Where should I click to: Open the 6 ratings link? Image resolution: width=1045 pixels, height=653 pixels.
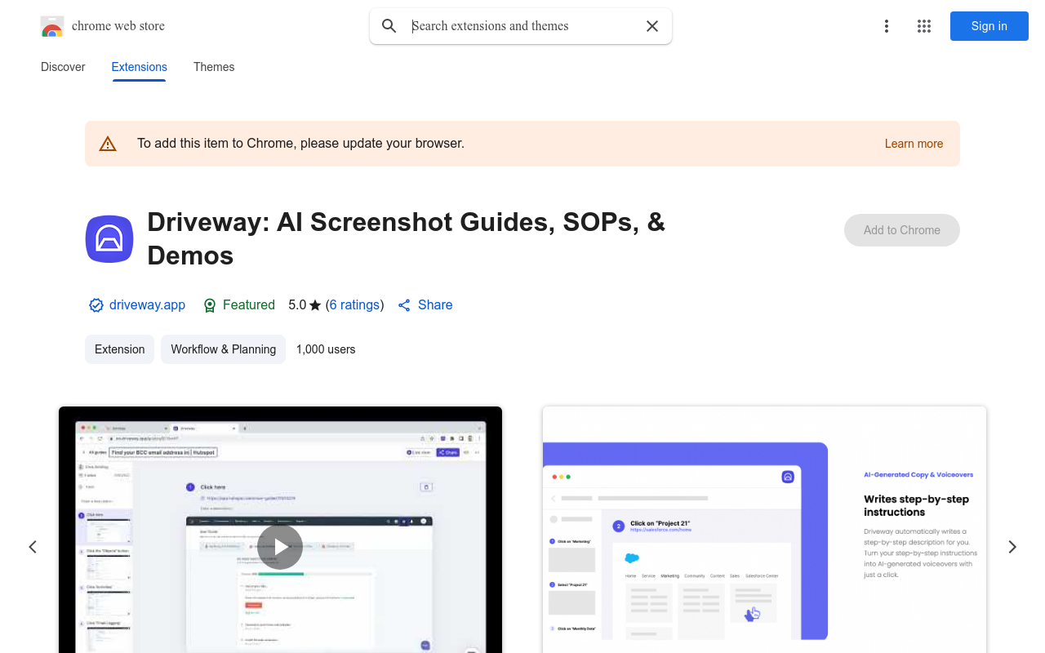(x=355, y=305)
